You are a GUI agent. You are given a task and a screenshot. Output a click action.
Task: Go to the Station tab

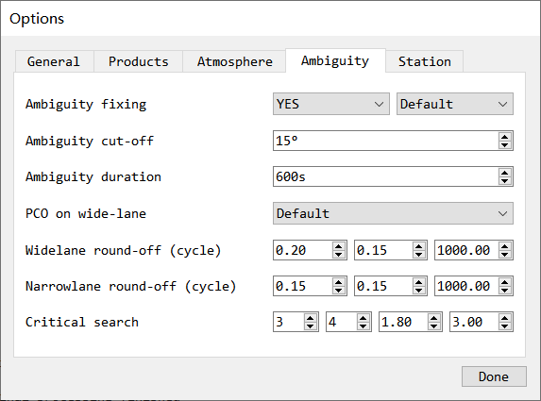(424, 61)
